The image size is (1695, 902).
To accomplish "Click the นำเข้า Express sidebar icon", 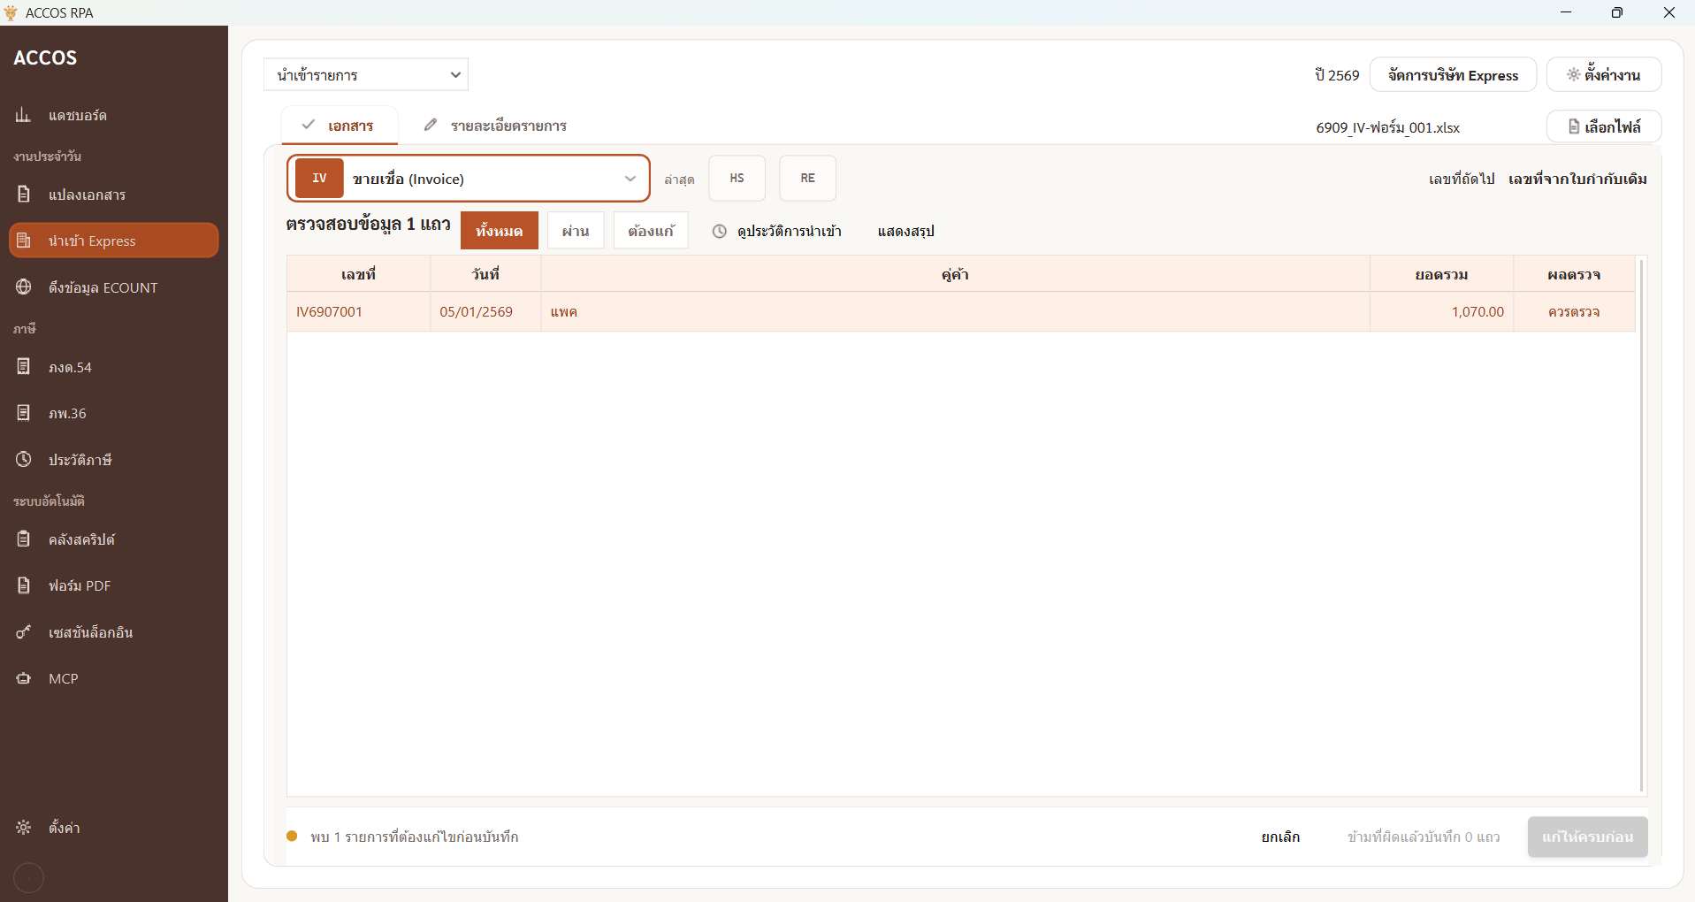I will tap(24, 241).
